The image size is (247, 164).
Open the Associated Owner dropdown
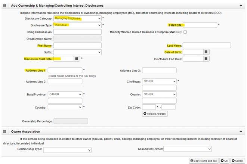click(x=188, y=149)
